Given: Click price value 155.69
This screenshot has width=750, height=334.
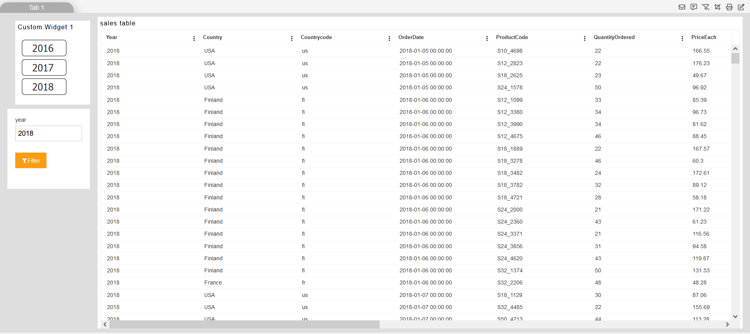Looking at the screenshot, I should point(701,307).
